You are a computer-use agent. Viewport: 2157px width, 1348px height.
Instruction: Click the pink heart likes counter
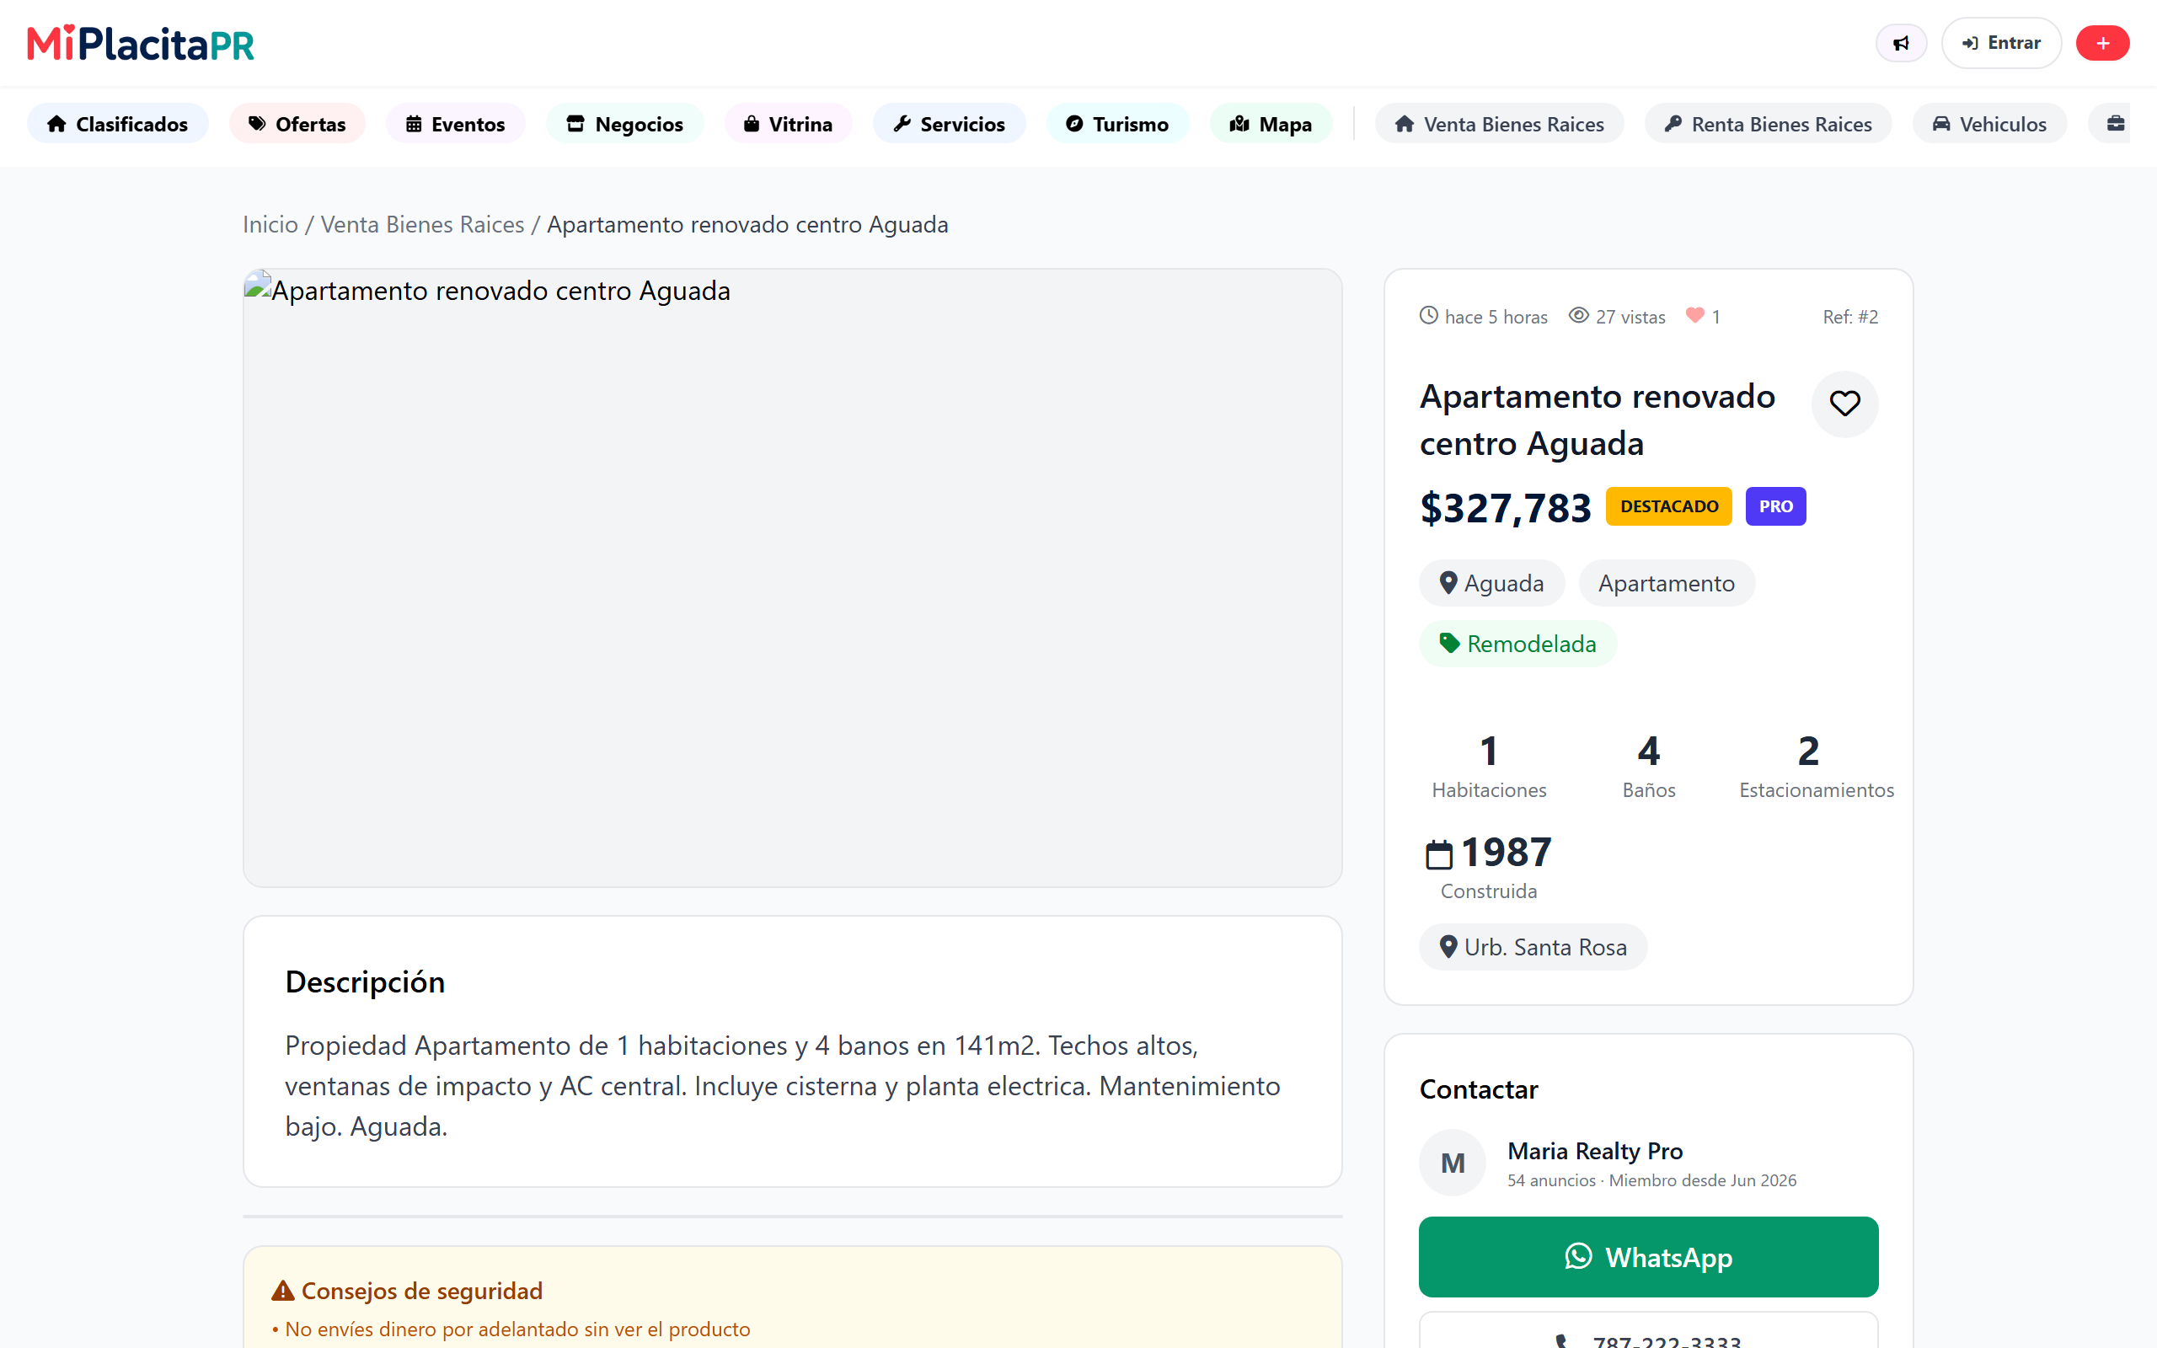click(x=1702, y=317)
